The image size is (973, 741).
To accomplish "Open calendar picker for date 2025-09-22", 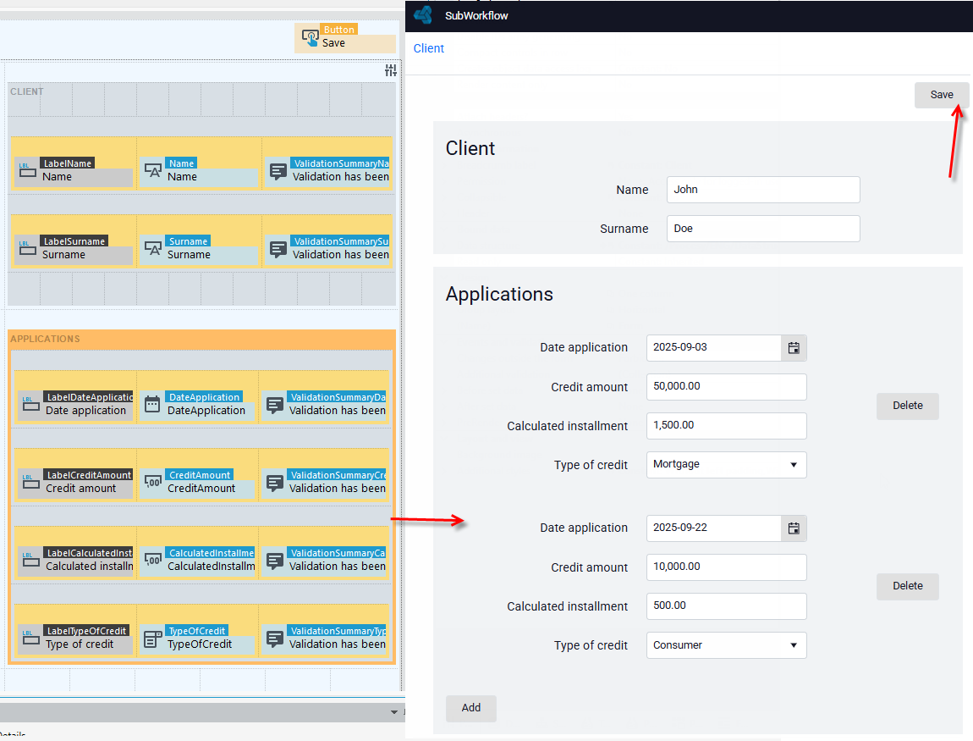I will tap(794, 528).
